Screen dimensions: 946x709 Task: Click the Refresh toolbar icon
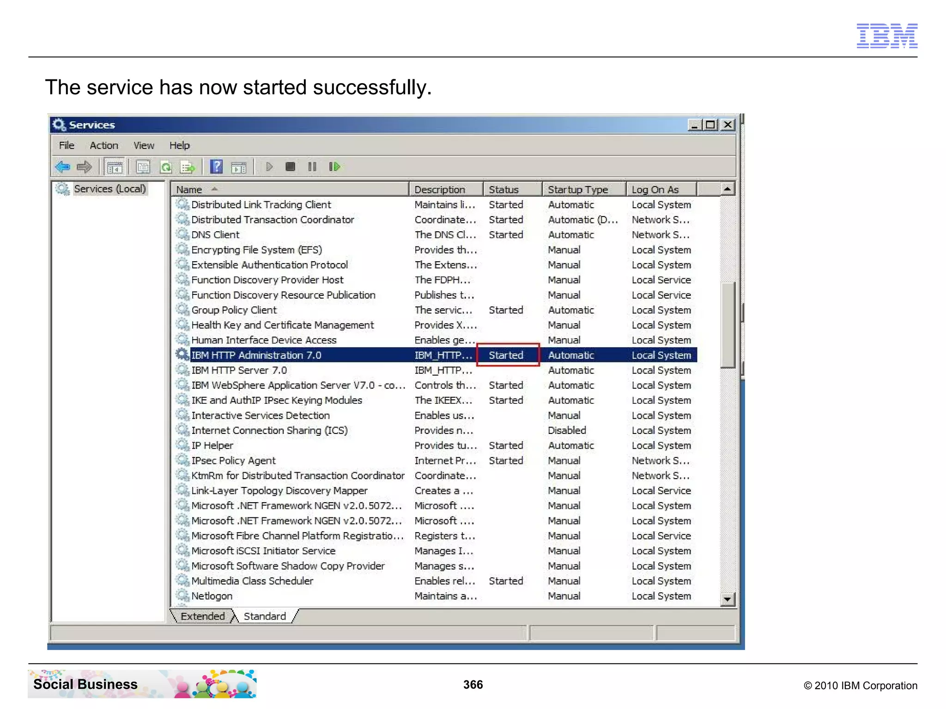click(x=165, y=167)
